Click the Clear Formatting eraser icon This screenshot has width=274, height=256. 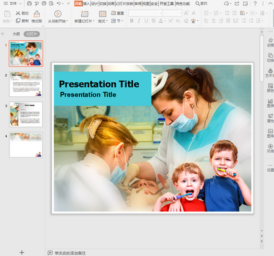point(186,21)
